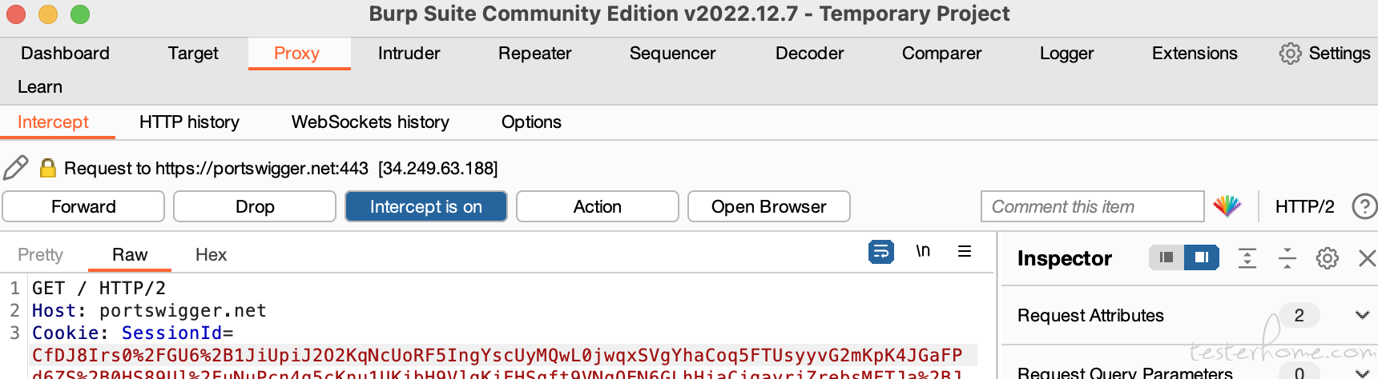
Task: Switch Inspector to left-docked layout
Action: tap(1166, 257)
